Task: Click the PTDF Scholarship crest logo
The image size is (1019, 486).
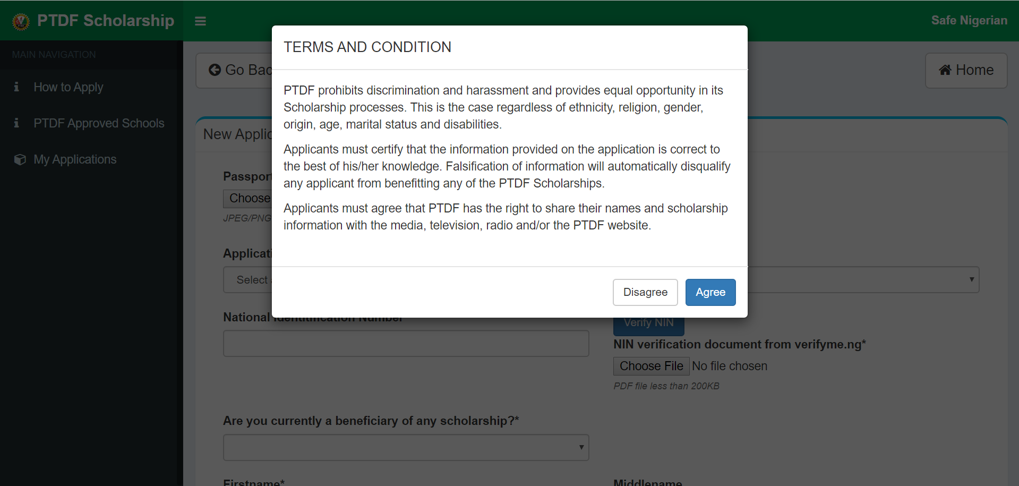Action: pos(20,21)
